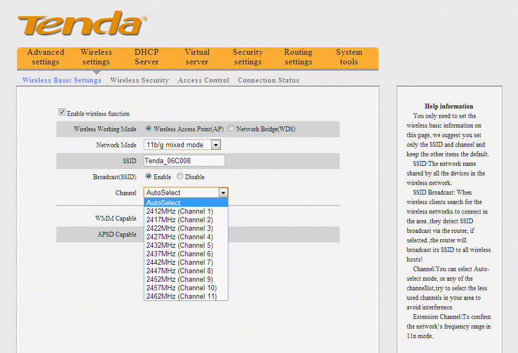Image resolution: width=518 pixels, height=353 pixels.
Task: Open DHCP Server menu
Action: click(147, 57)
